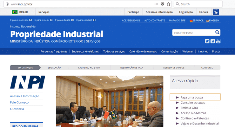The width and height of the screenshot is (235, 127).
Task: Open Acesso à informação in top bar
Action: coord(159,12)
